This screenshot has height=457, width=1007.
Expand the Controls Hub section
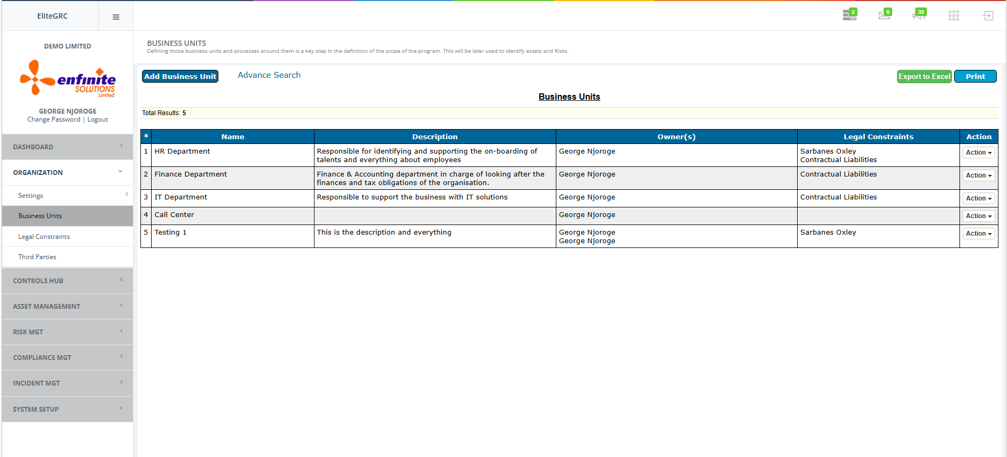[x=67, y=280]
